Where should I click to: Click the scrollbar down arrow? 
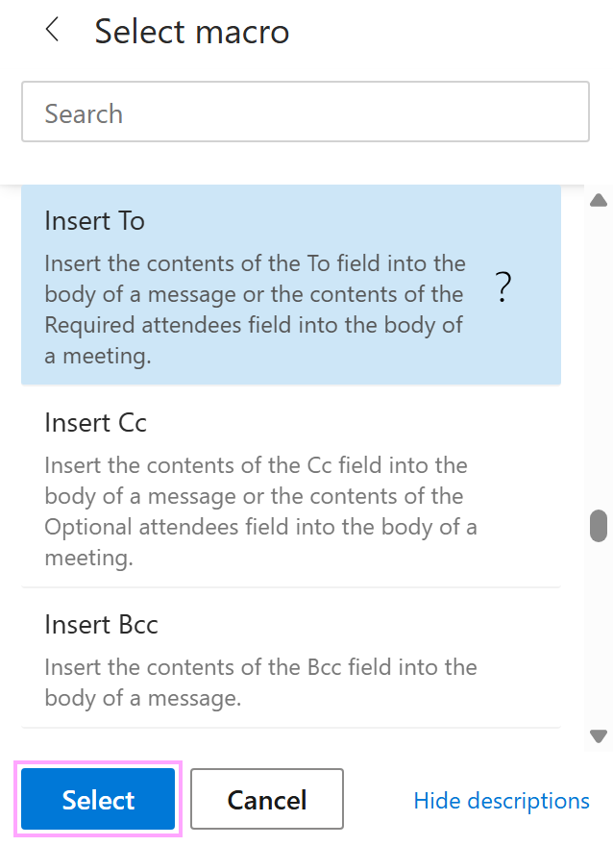tap(598, 736)
